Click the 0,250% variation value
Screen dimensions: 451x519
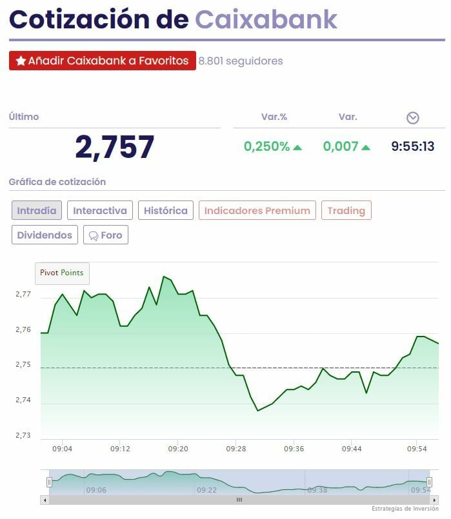267,146
